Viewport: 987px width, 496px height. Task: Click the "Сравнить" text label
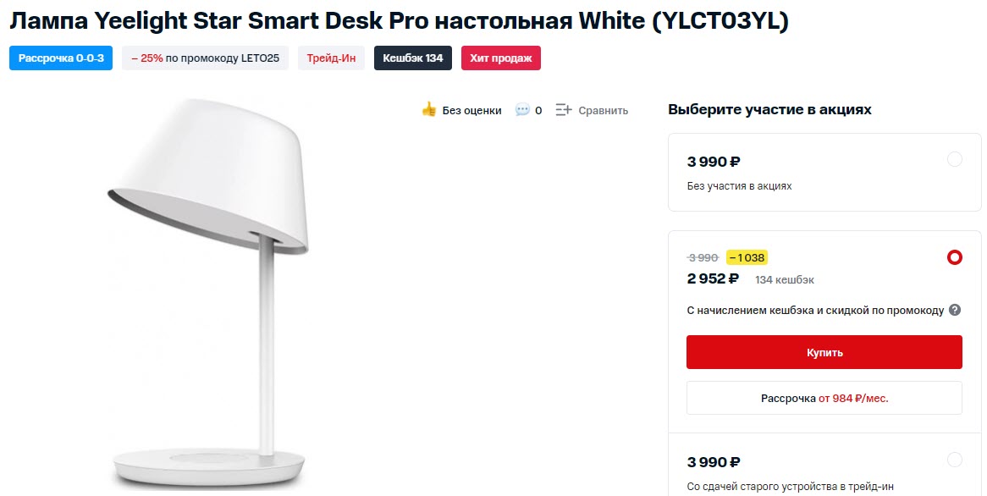(603, 110)
